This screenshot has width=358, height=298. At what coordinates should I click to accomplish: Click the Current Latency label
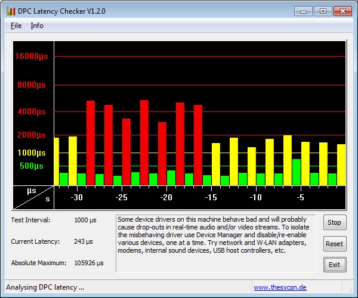tap(35, 242)
